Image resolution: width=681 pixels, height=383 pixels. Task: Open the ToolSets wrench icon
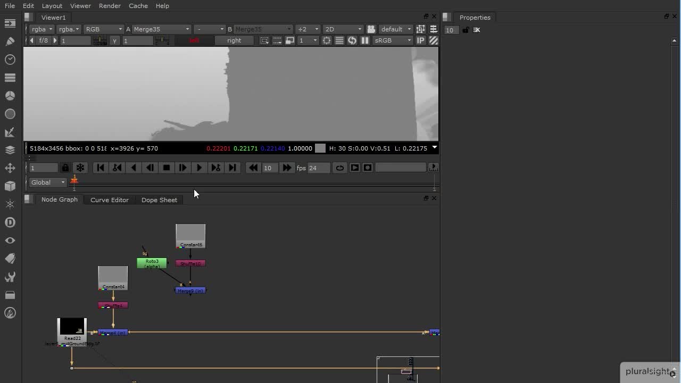pos(10,277)
